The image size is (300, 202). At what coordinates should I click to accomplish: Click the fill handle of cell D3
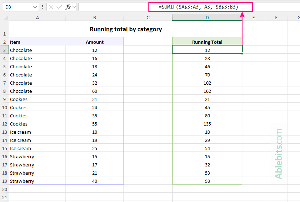click(x=242, y=54)
